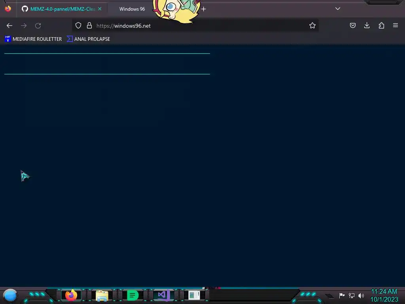
Task: Open the clock showing 11:24 AM
Action: [x=384, y=295]
